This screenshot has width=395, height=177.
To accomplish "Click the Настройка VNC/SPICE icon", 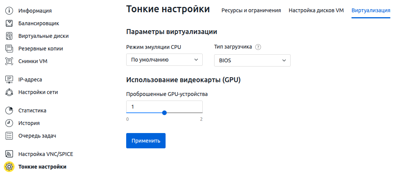I will (x=9, y=154).
